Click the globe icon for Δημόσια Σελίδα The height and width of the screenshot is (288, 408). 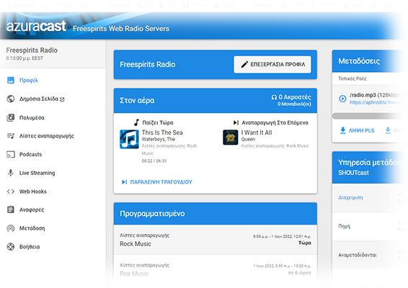click(10, 99)
